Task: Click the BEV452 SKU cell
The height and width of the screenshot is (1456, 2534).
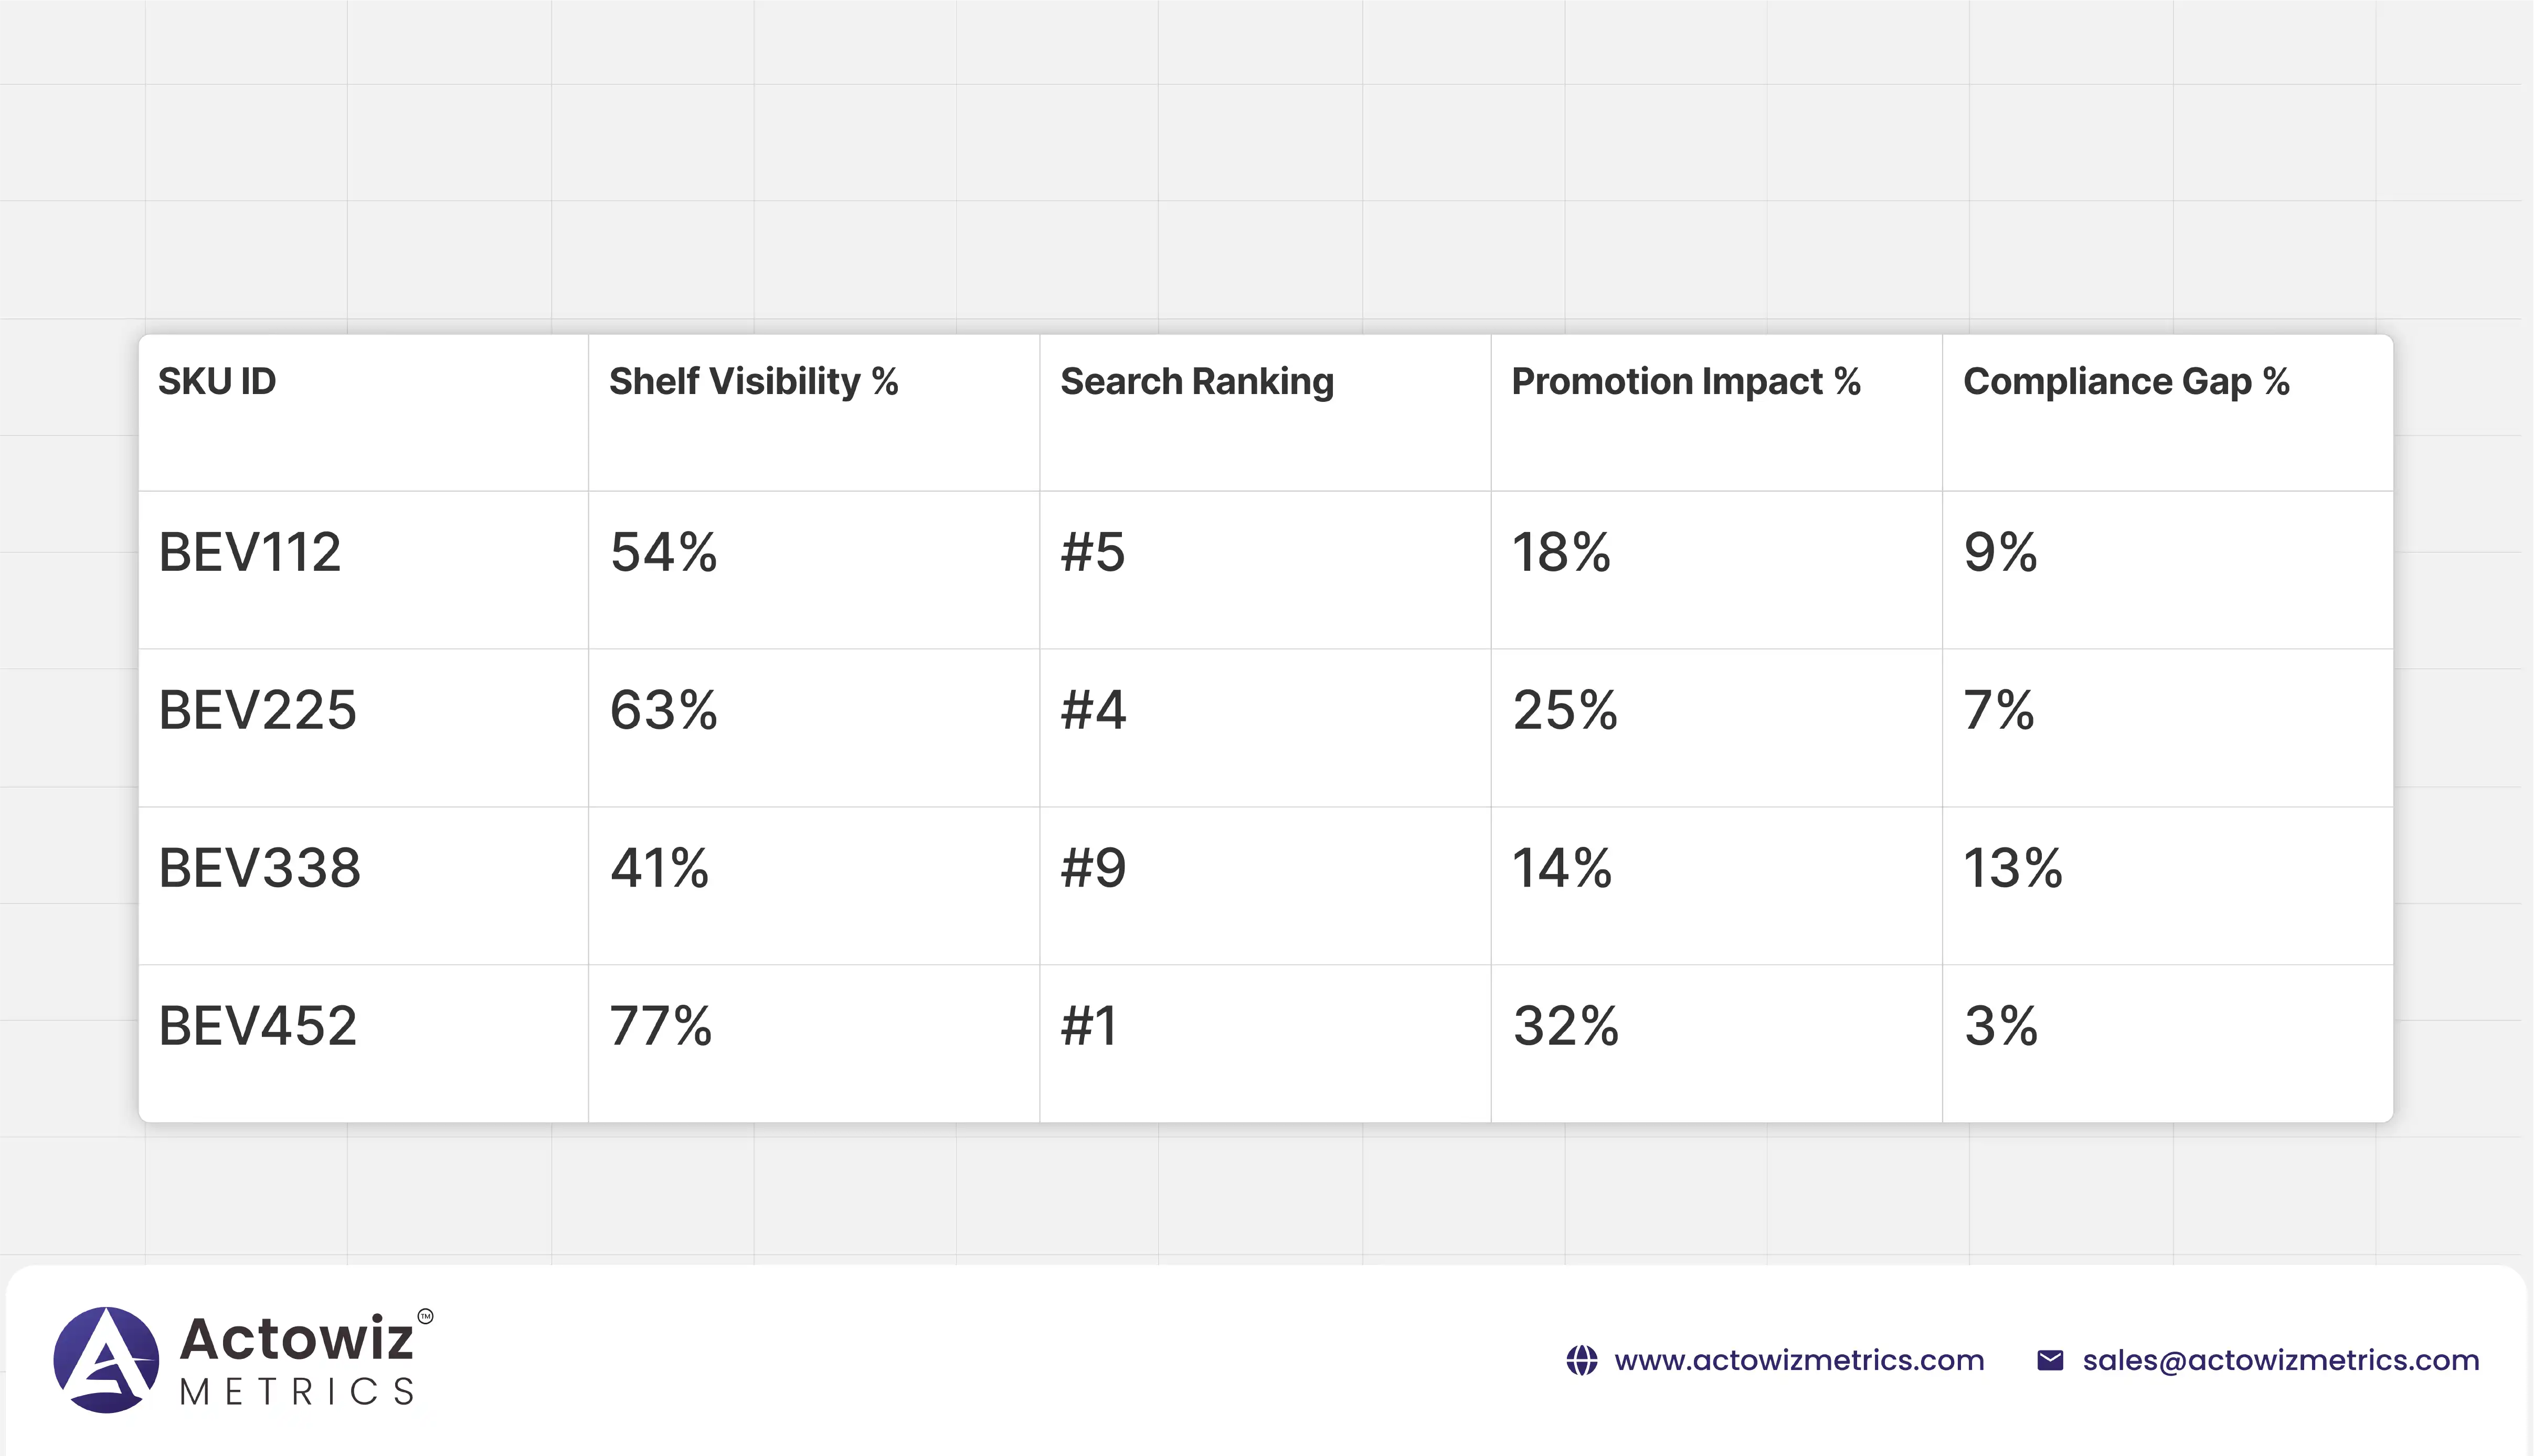Action: pyautogui.click(x=257, y=1025)
